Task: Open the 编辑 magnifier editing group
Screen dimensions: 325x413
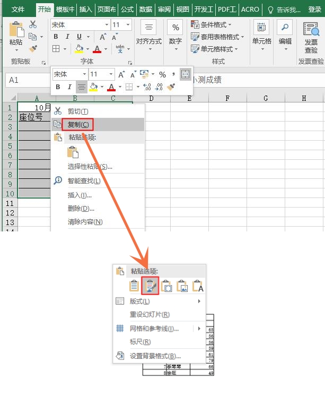Action: [x=285, y=27]
